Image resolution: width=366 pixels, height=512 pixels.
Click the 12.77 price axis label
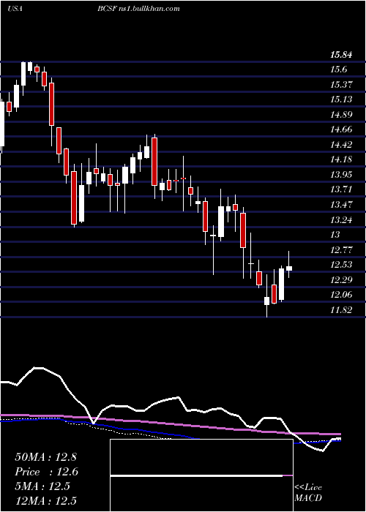pyautogui.click(x=341, y=250)
